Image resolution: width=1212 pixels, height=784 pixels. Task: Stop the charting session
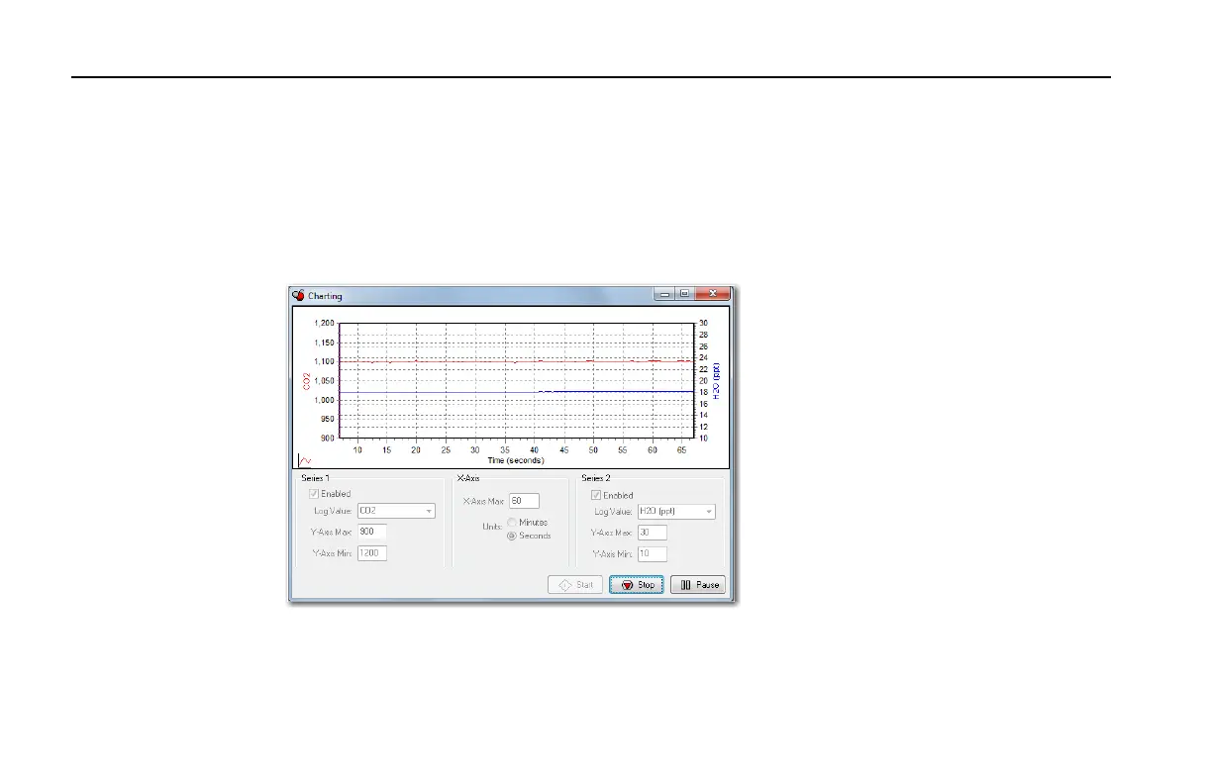tap(639, 585)
